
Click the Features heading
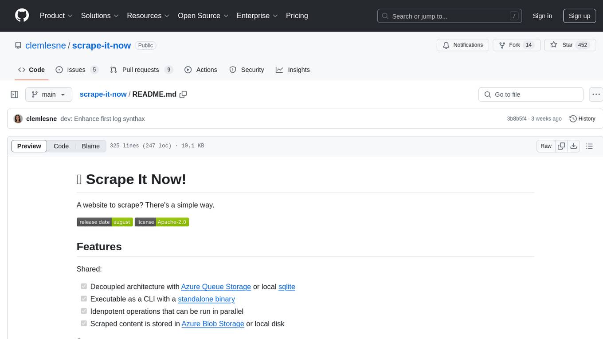(99, 247)
